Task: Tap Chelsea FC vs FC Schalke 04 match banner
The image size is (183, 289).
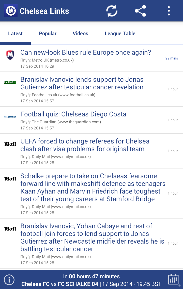Action: [91, 280]
